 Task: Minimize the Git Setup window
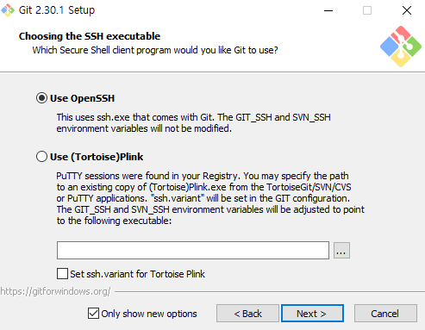click(x=328, y=10)
